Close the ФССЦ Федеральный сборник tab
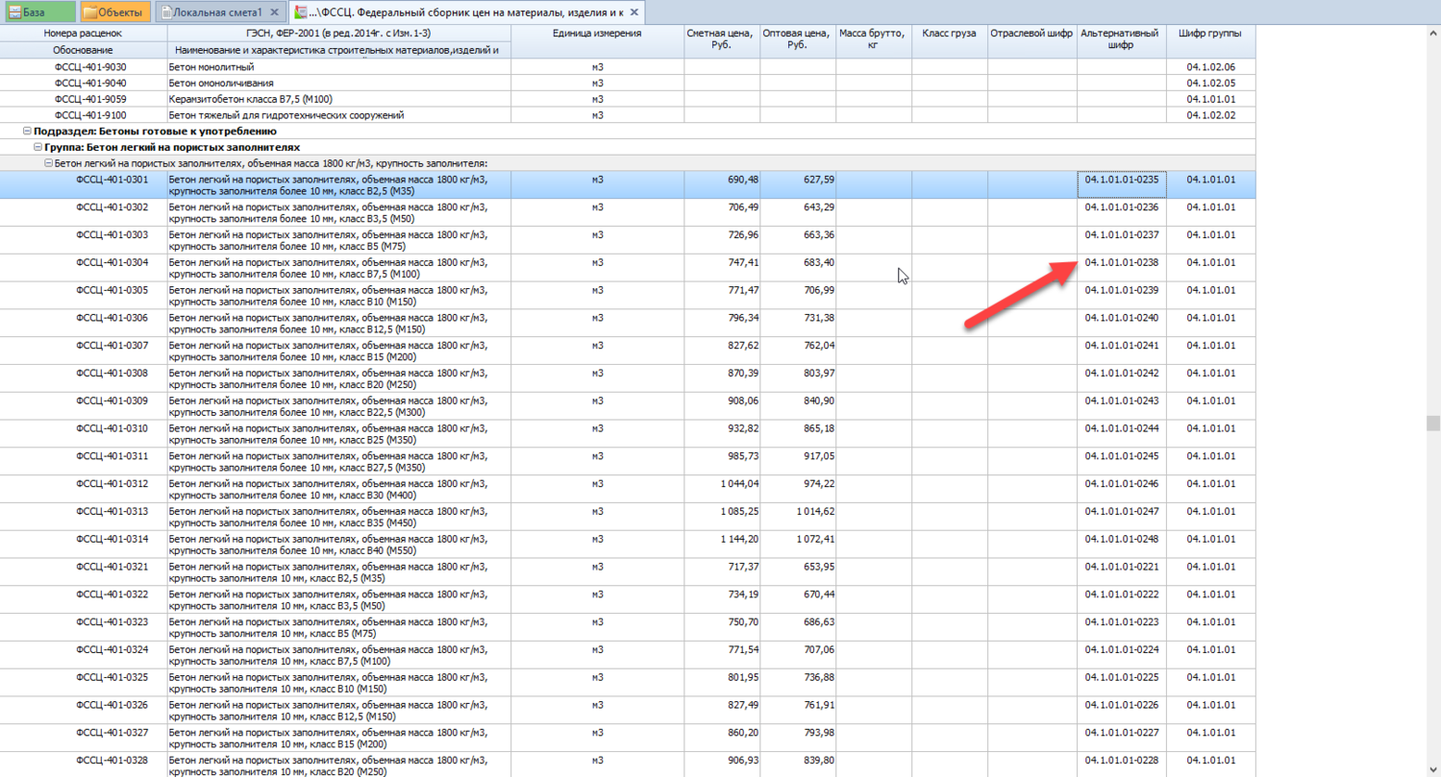This screenshot has width=1441, height=777. coord(634,12)
